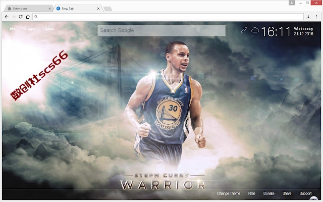
Task: Reload the page with the refresh icon
Action: click(21, 17)
